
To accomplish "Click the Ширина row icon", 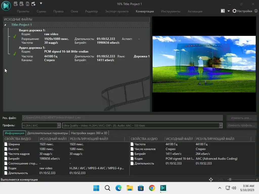I will 6,144.
